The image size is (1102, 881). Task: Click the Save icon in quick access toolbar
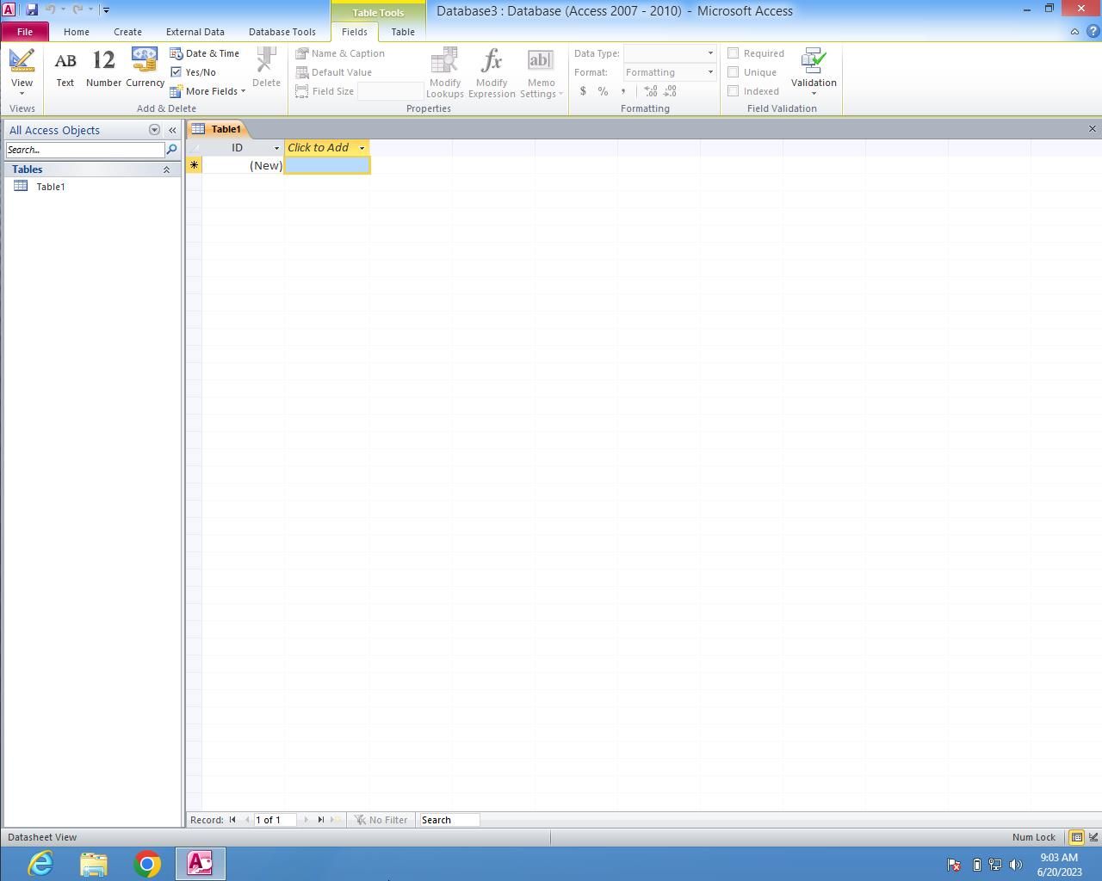[32, 9]
